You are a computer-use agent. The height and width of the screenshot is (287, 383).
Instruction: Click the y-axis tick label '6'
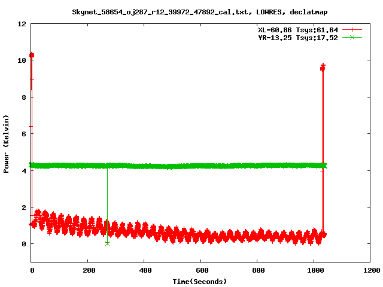[x=24, y=134]
